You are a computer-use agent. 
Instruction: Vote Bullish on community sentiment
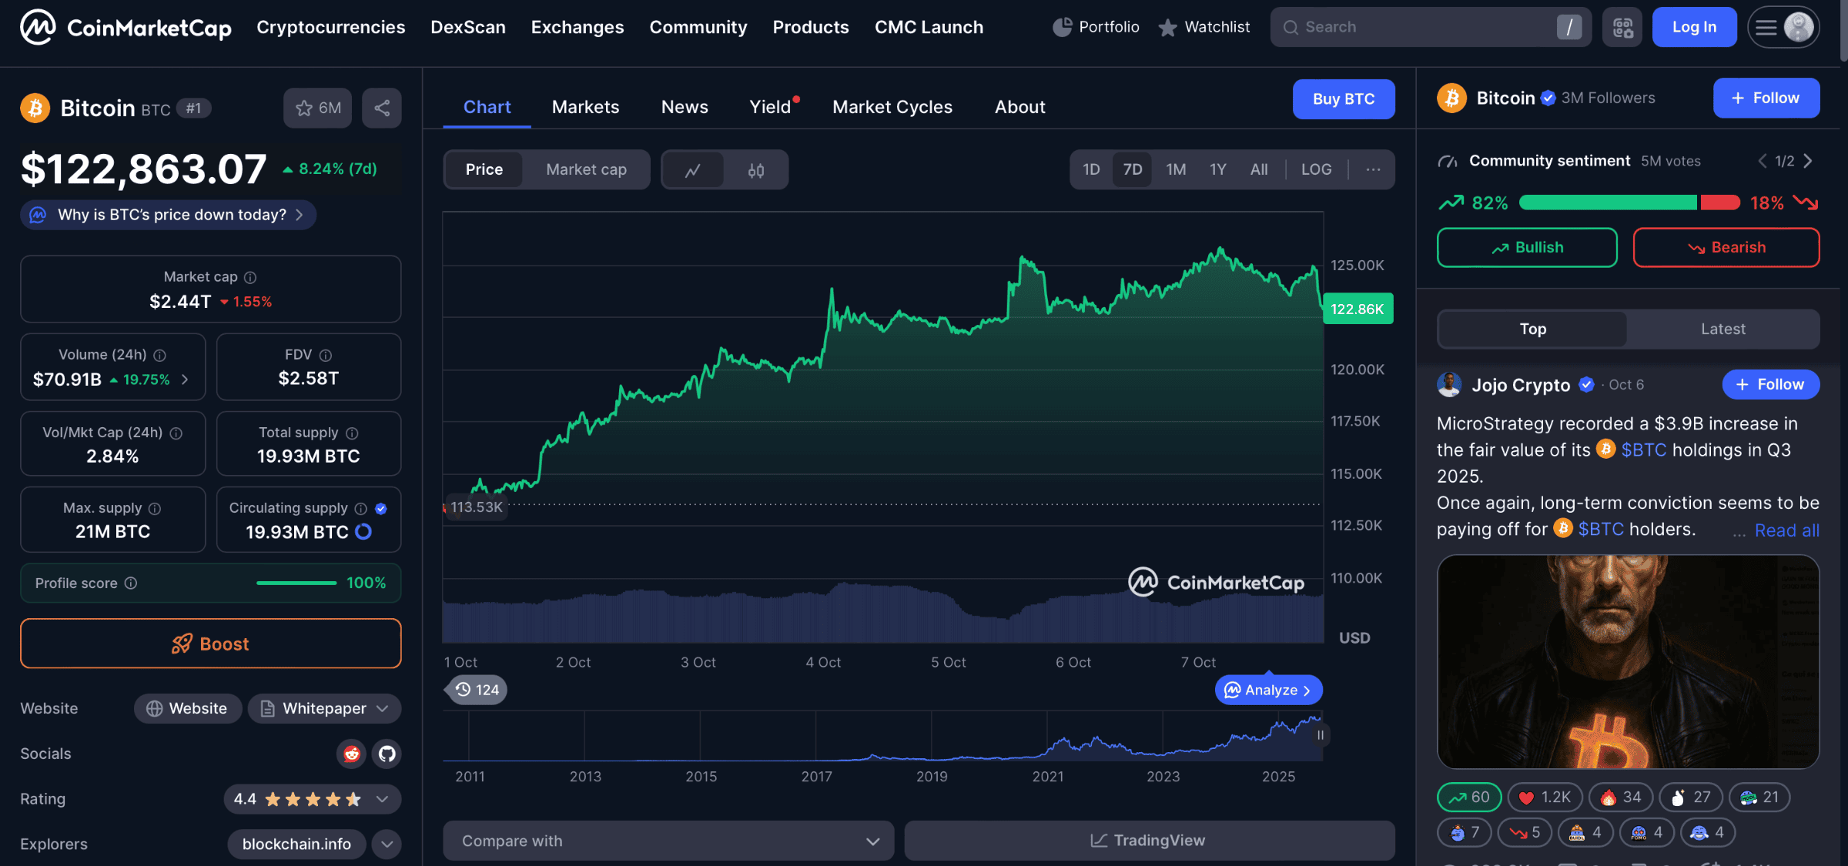pyautogui.click(x=1527, y=247)
